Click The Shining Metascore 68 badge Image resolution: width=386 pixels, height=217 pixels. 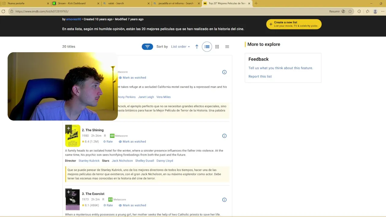coord(112,136)
